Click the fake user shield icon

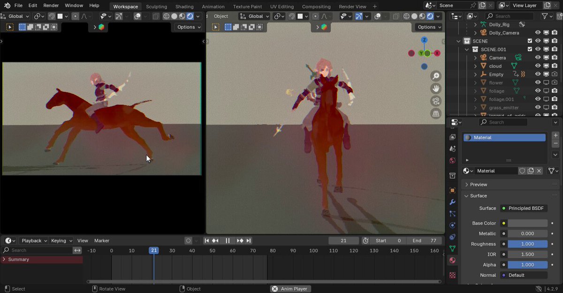coord(522,171)
